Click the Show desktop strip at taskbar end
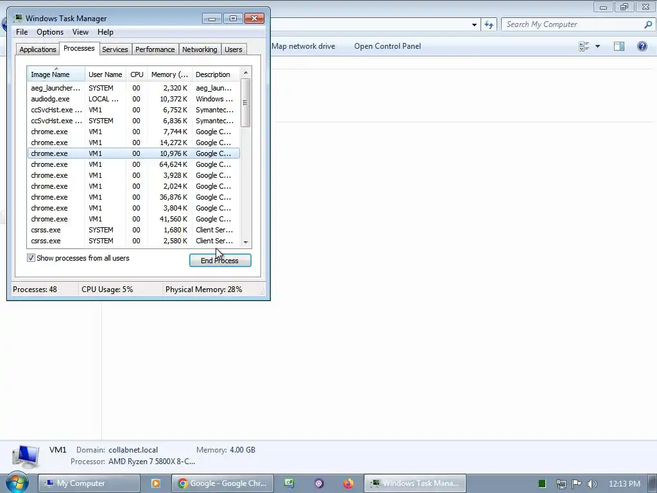This screenshot has height=493, width=657. coord(653,483)
